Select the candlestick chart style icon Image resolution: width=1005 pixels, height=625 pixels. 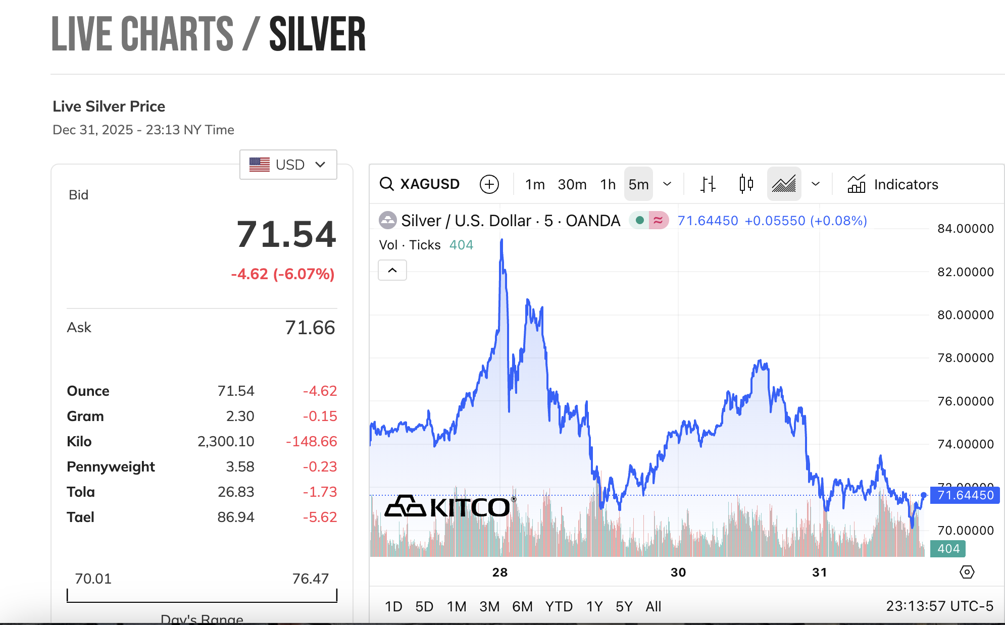[x=746, y=184]
